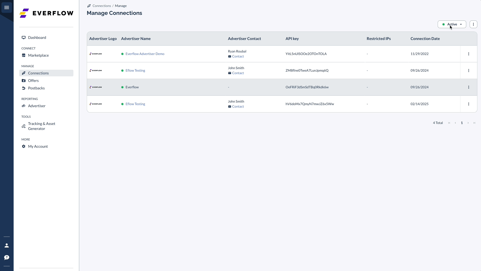This screenshot has width=481, height=271.
Task: Click the help question mark icon
Action: [x=6, y=257]
